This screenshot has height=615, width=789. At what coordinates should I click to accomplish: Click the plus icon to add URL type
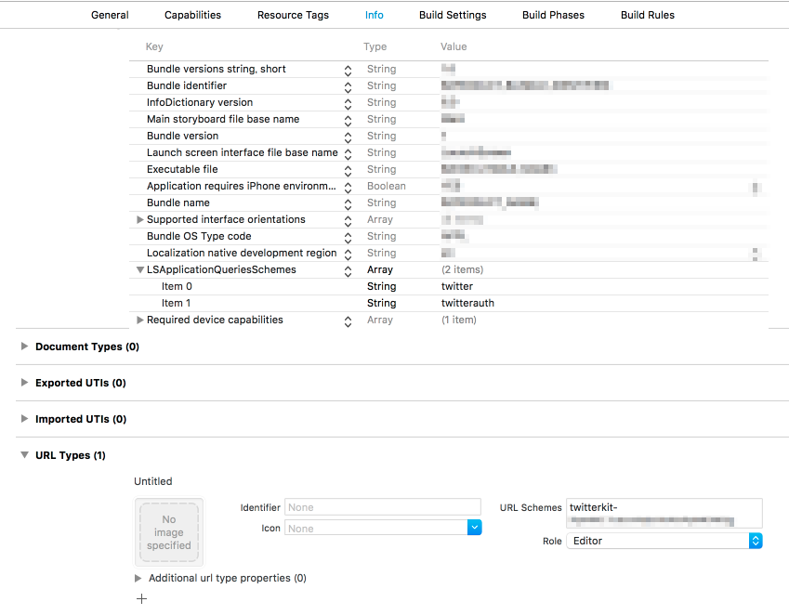141,599
